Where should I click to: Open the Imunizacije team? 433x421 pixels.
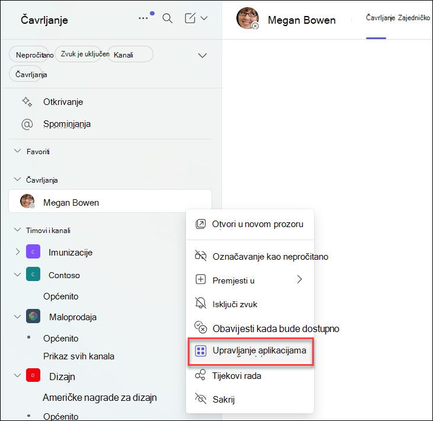point(70,253)
